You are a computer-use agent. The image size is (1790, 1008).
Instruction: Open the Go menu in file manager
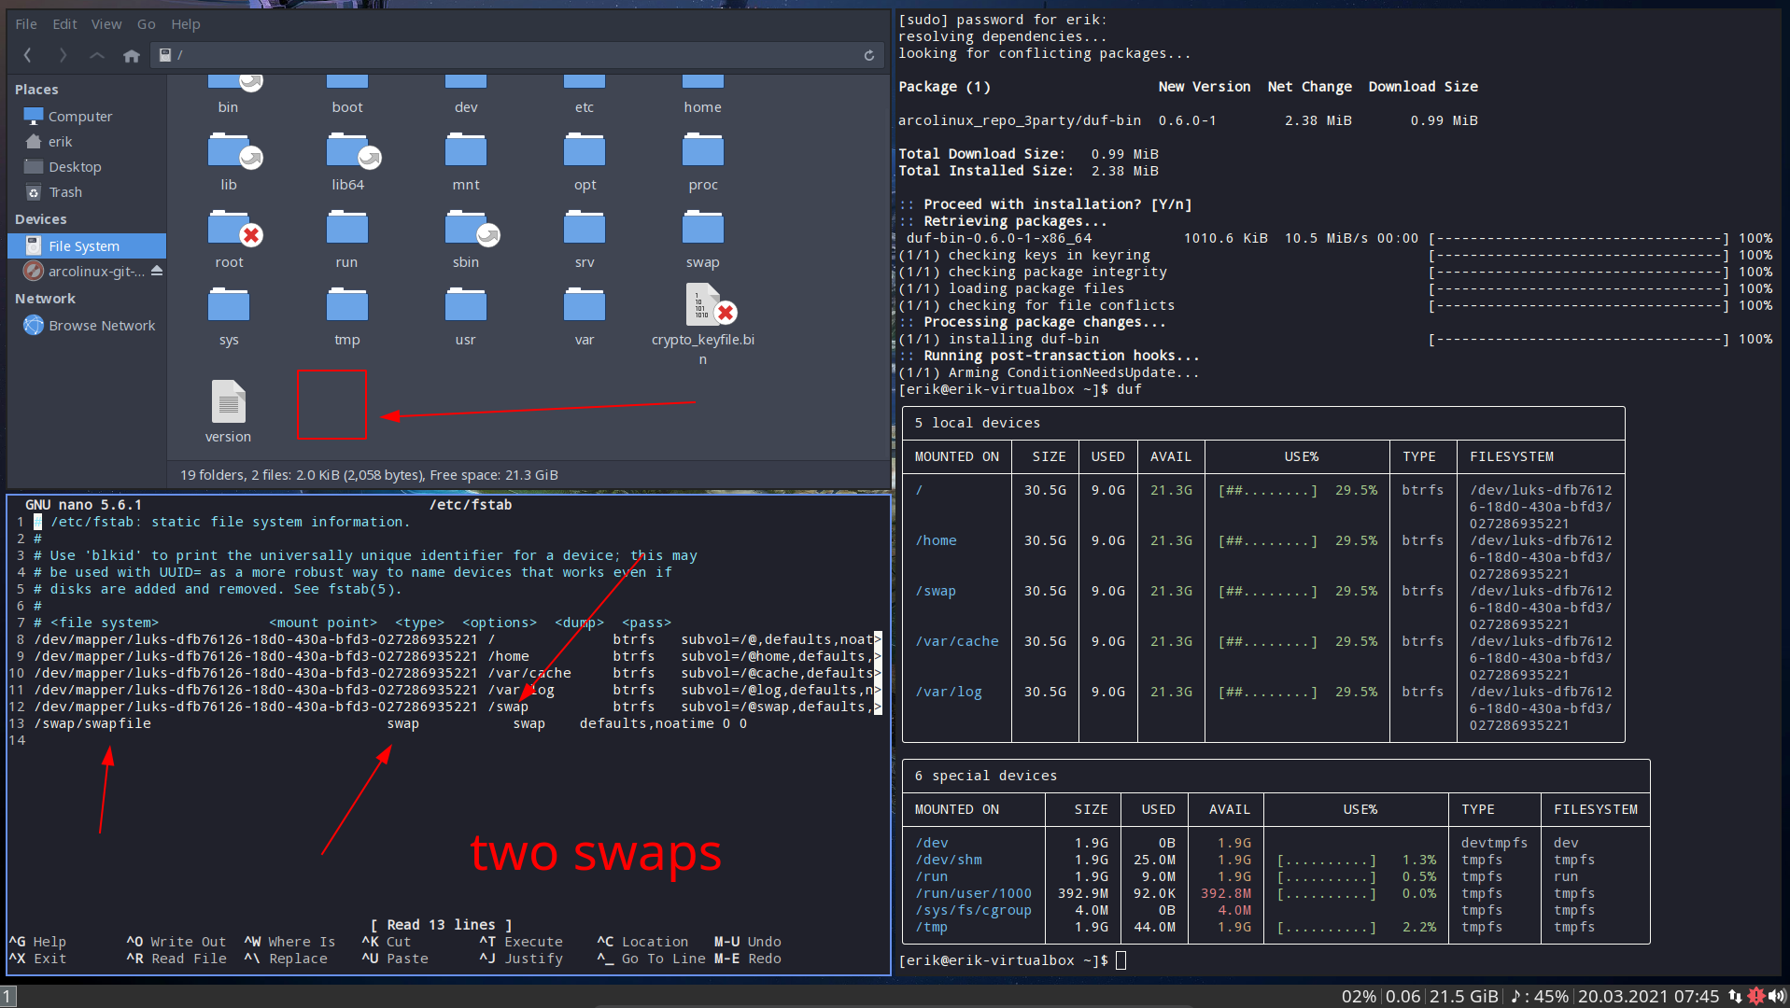[x=147, y=24]
